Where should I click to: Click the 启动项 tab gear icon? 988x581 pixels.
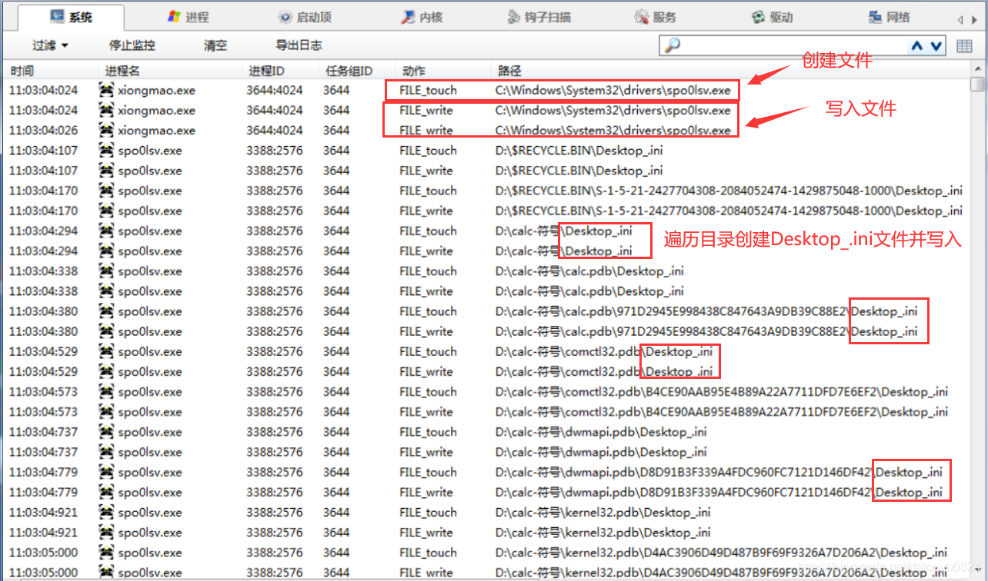(285, 17)
